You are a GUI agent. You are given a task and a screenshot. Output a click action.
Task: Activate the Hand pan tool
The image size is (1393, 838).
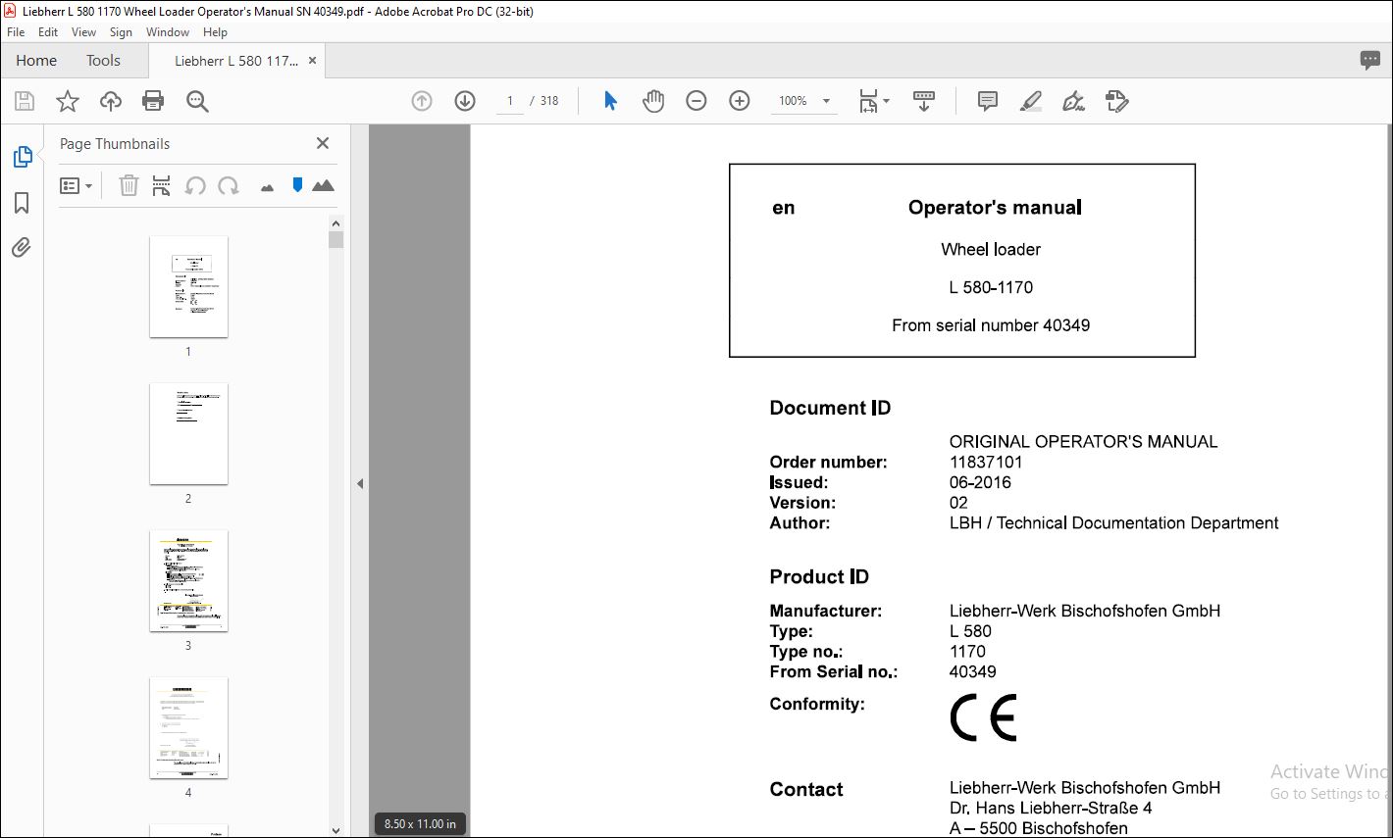pos(653,101)
